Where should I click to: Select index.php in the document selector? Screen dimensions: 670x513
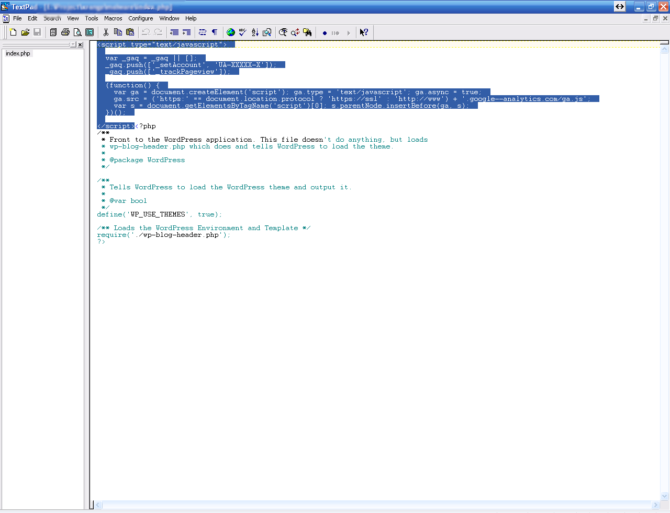18,53
